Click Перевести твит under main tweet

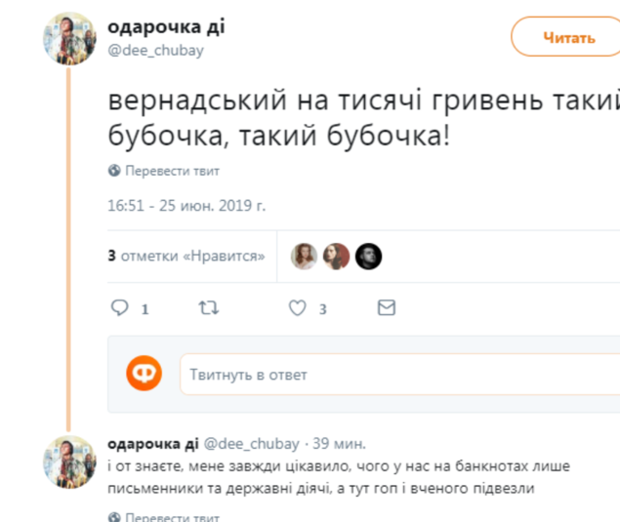click(x=172, y=171)
